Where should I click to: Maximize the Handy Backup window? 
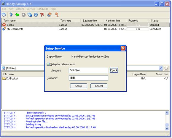pyautogui.click(x=162, y=4)
